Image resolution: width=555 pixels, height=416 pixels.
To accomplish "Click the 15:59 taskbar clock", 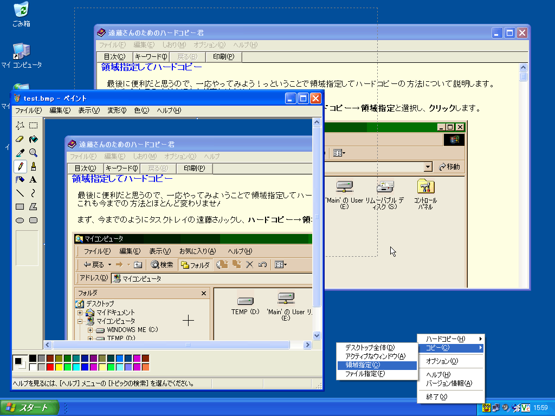I will pyautogui.click(x=540, y=408).
